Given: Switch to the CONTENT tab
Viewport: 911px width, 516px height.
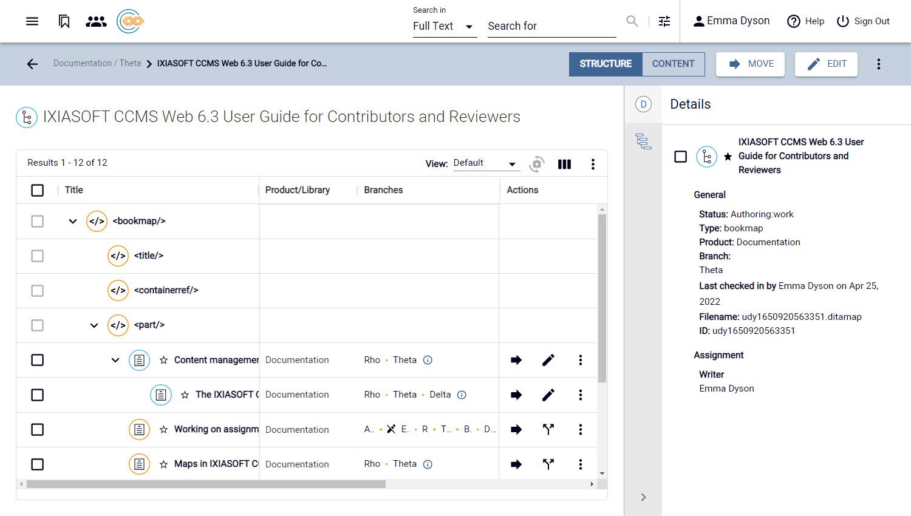Looking at the screenshot, I should [x=673, y=64].
